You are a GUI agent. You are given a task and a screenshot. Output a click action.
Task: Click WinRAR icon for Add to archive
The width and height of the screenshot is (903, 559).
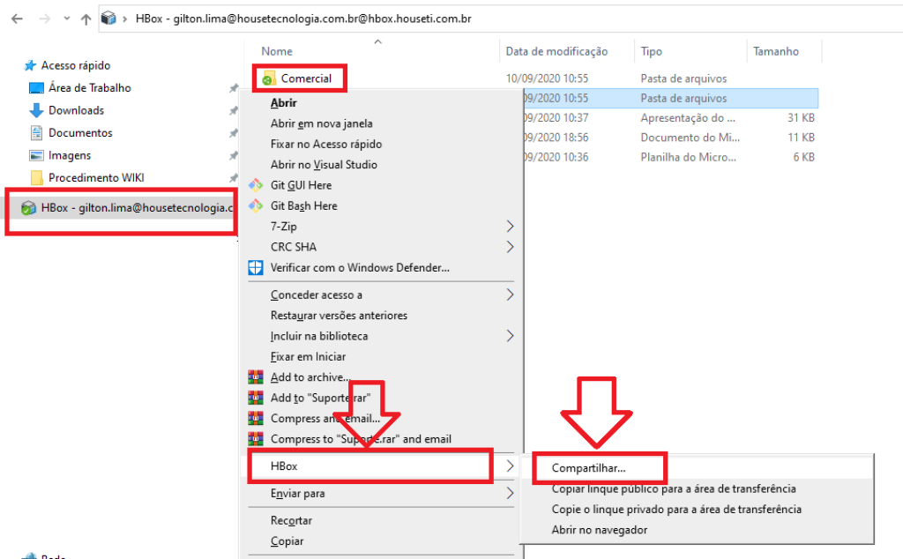click(256, 377)
